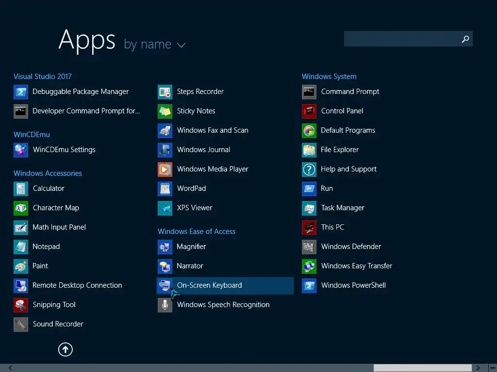The height and width of the screenshot is (372, 497).
Task: Launch the Notepad icon
Action: point(21,247)
